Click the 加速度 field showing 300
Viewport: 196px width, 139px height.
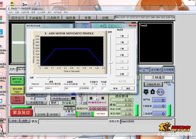(71, 88)
